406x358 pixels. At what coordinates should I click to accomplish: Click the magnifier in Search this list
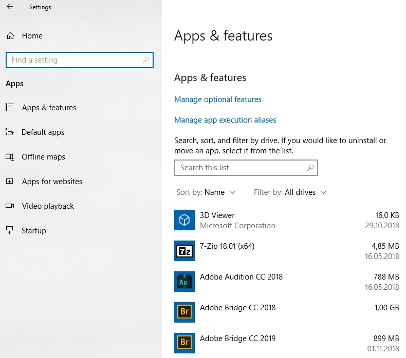(x=310, y=168)
